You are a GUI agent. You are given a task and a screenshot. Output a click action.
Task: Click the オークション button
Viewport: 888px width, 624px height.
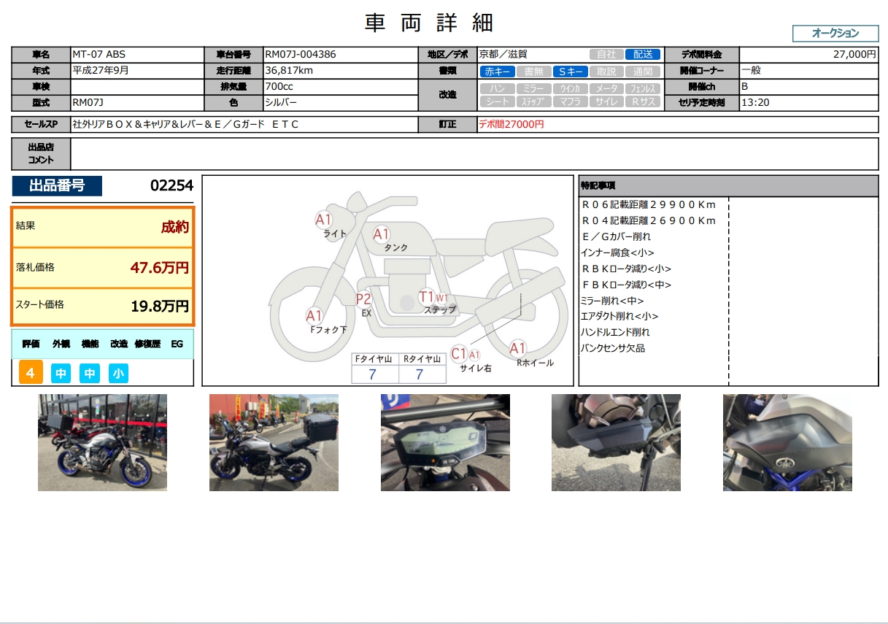tap(835, 34)
